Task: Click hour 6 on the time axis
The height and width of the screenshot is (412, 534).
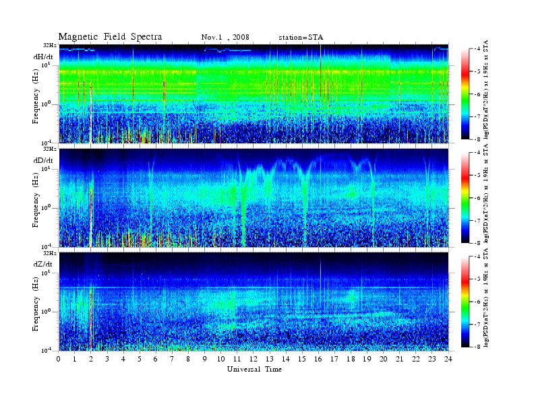Action: click(156, 359)
